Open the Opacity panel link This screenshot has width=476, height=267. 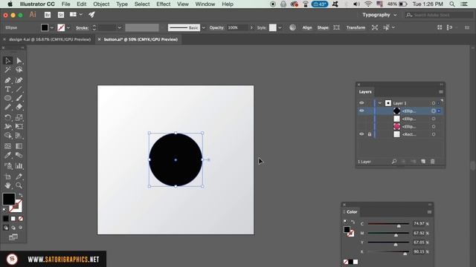tap(216, 27)
